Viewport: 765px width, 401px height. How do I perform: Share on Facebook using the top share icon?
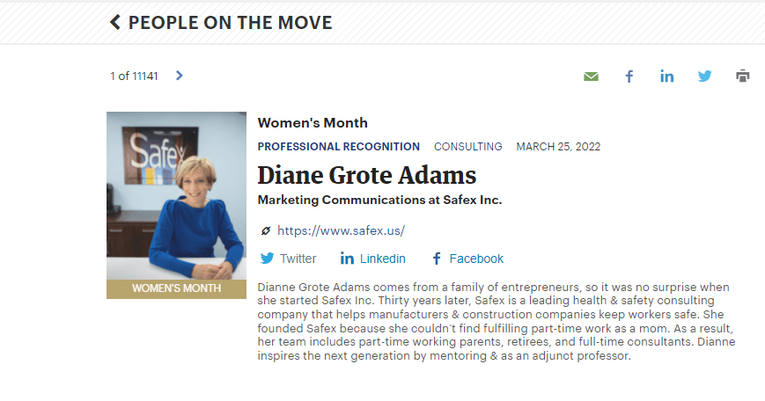[x=629, y=77]
